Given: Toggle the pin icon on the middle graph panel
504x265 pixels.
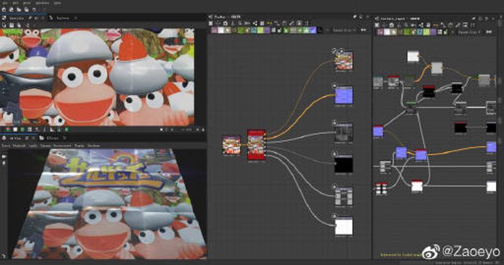Looking at the screenshot, I should [x=355, y=16].
